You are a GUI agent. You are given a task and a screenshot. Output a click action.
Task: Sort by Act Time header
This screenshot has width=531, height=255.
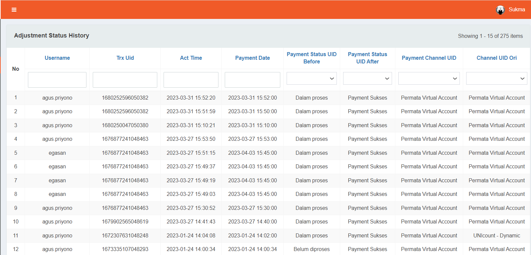click(191, 58)
